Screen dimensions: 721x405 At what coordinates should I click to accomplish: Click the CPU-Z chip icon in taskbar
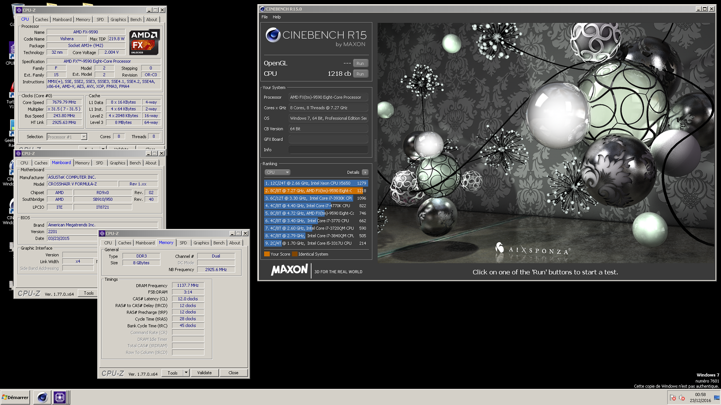coord(60,397)
